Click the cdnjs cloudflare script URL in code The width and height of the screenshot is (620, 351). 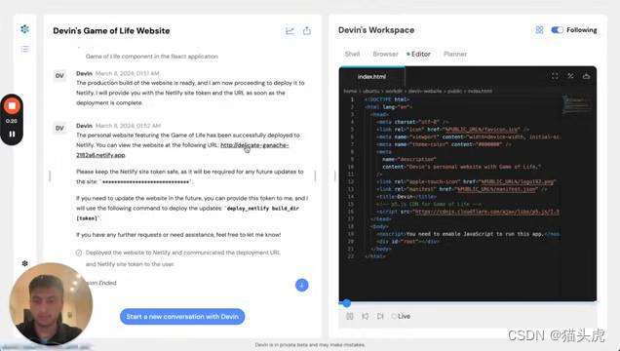486,212
